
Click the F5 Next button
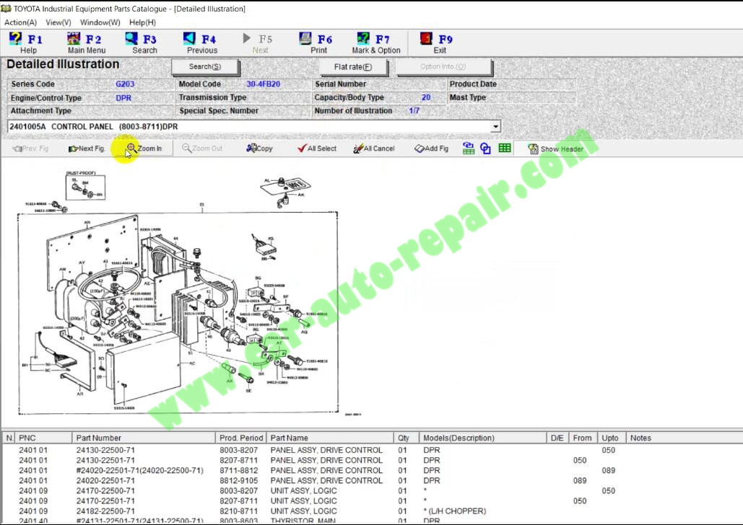(x=260, y=43)
